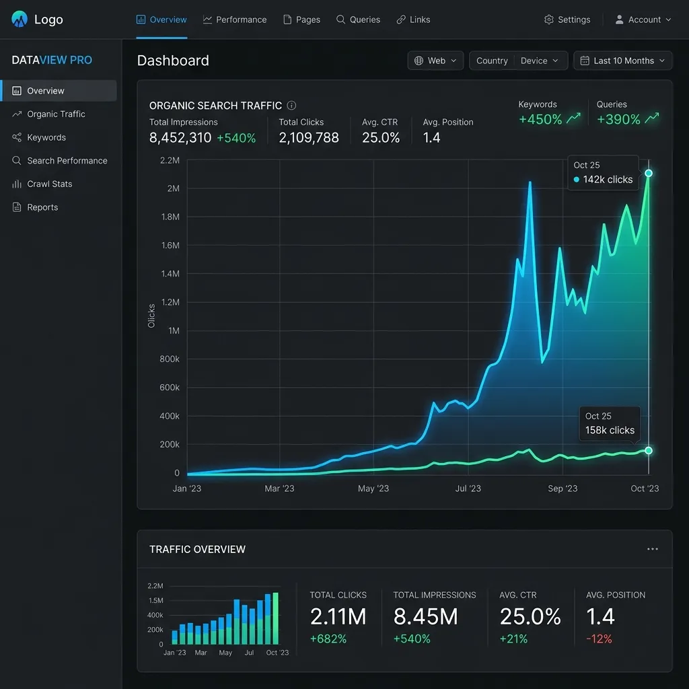Open the Account menu dropdown
Viewport: 689px width, 689px height.
click(643, 20)
